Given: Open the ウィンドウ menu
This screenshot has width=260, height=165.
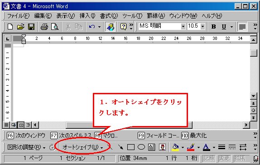Looking at the screenshot, I should coord(183,16).
